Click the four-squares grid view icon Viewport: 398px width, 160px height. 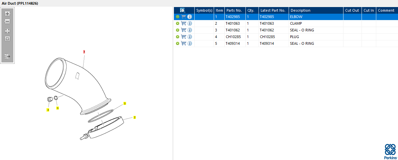coord(7,31)
